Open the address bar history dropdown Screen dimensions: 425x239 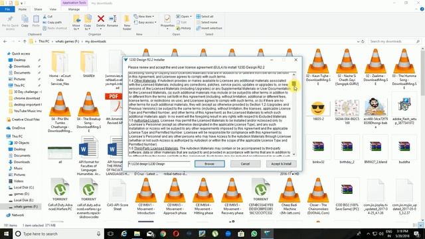(x=359, y=41)
